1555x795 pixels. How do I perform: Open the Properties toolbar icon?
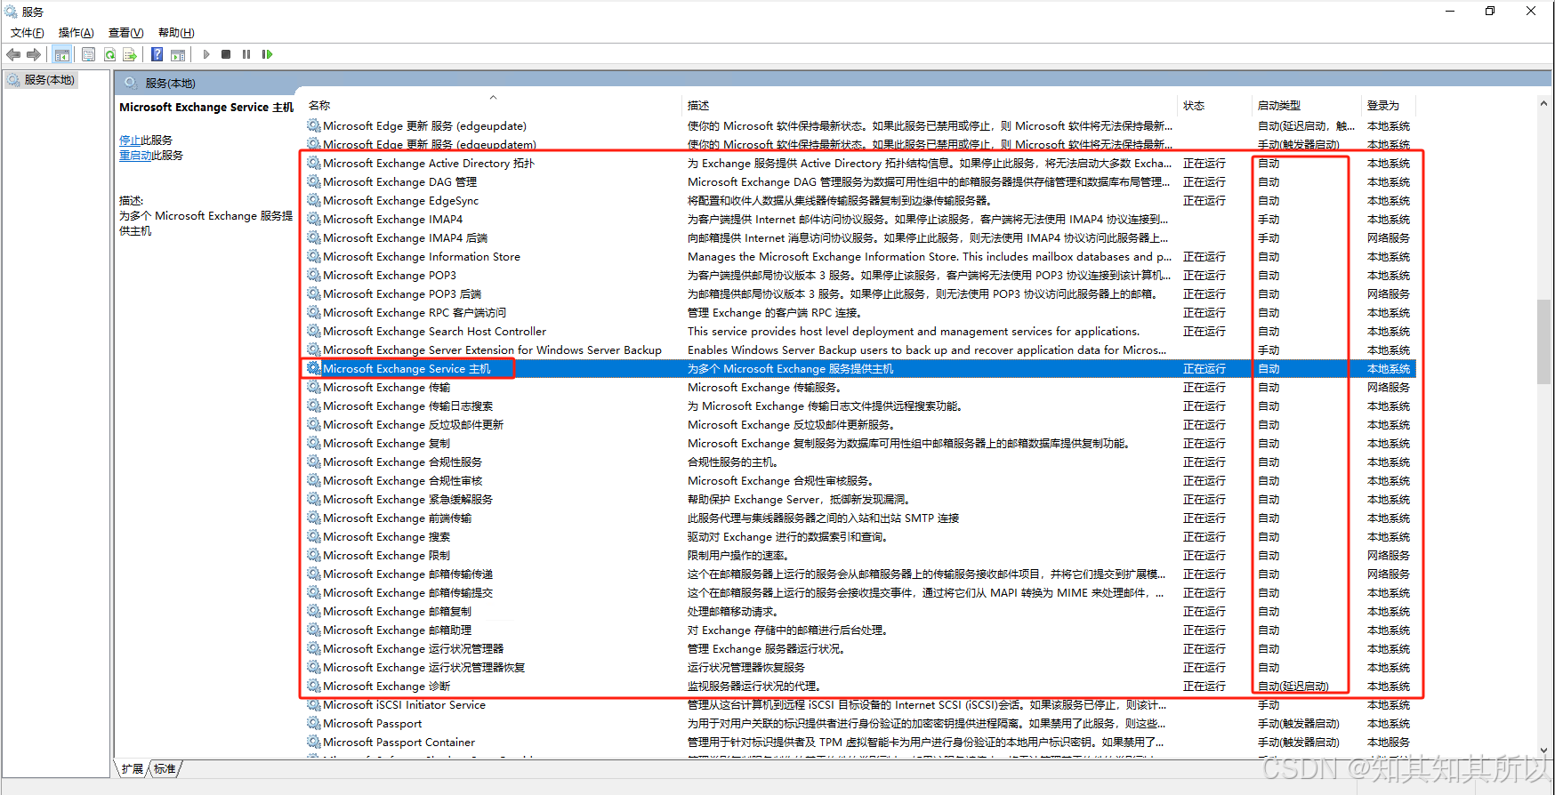(88, 54)
